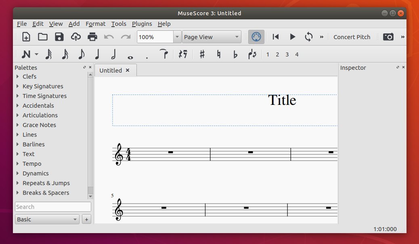Apply the flat accidental
419x244 pixels.
[235, 54]
